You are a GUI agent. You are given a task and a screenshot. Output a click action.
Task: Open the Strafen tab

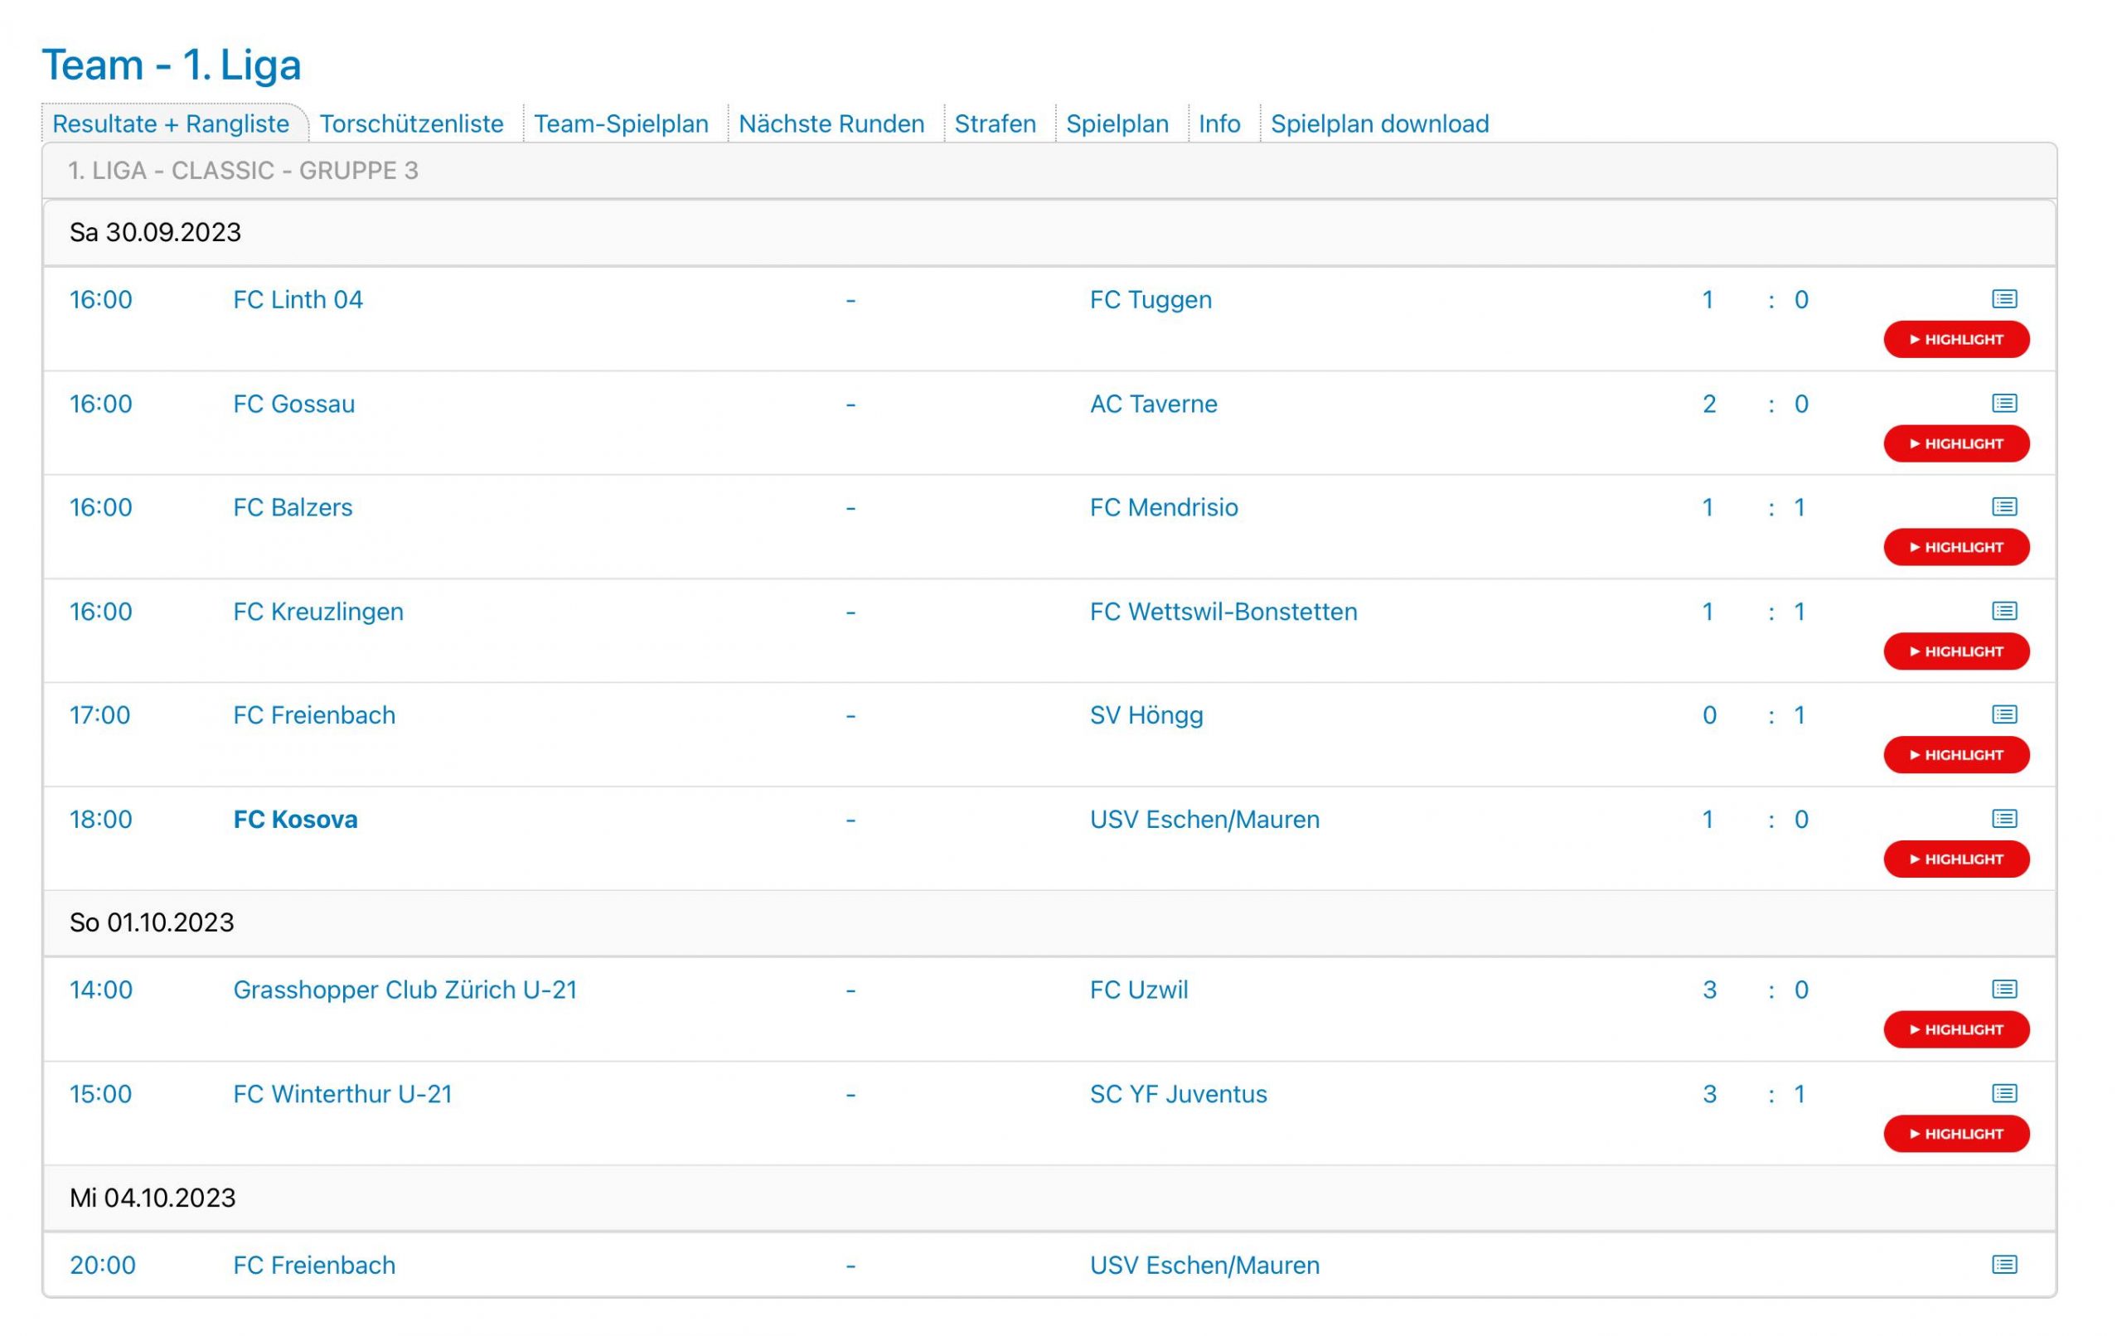[x=994, y=123]
